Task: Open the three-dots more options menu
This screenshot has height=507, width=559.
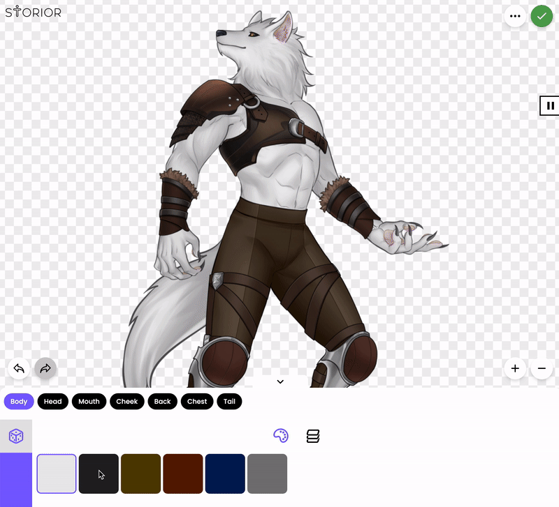Action: point(515,16)
